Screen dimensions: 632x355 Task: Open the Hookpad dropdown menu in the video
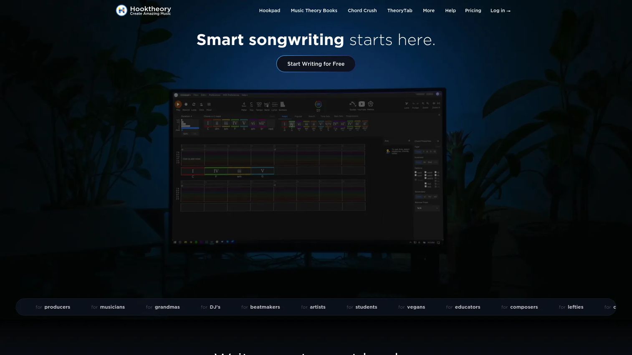coord(186,95)
